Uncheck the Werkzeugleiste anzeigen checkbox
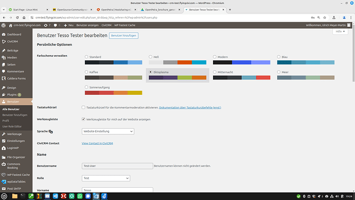The height and width of the screenshot is (200, 355). coord(83,119)
